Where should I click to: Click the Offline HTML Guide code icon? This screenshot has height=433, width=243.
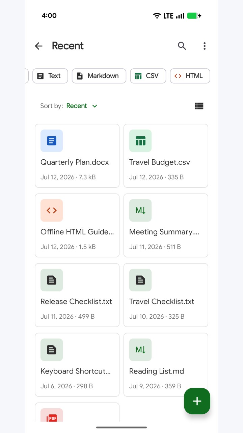[52, 210]
